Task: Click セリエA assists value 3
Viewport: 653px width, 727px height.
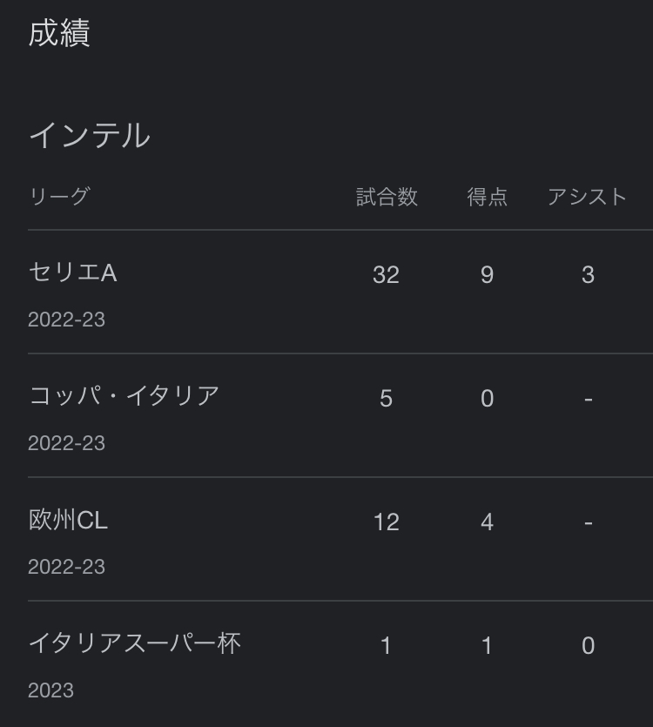Action: 588,275
